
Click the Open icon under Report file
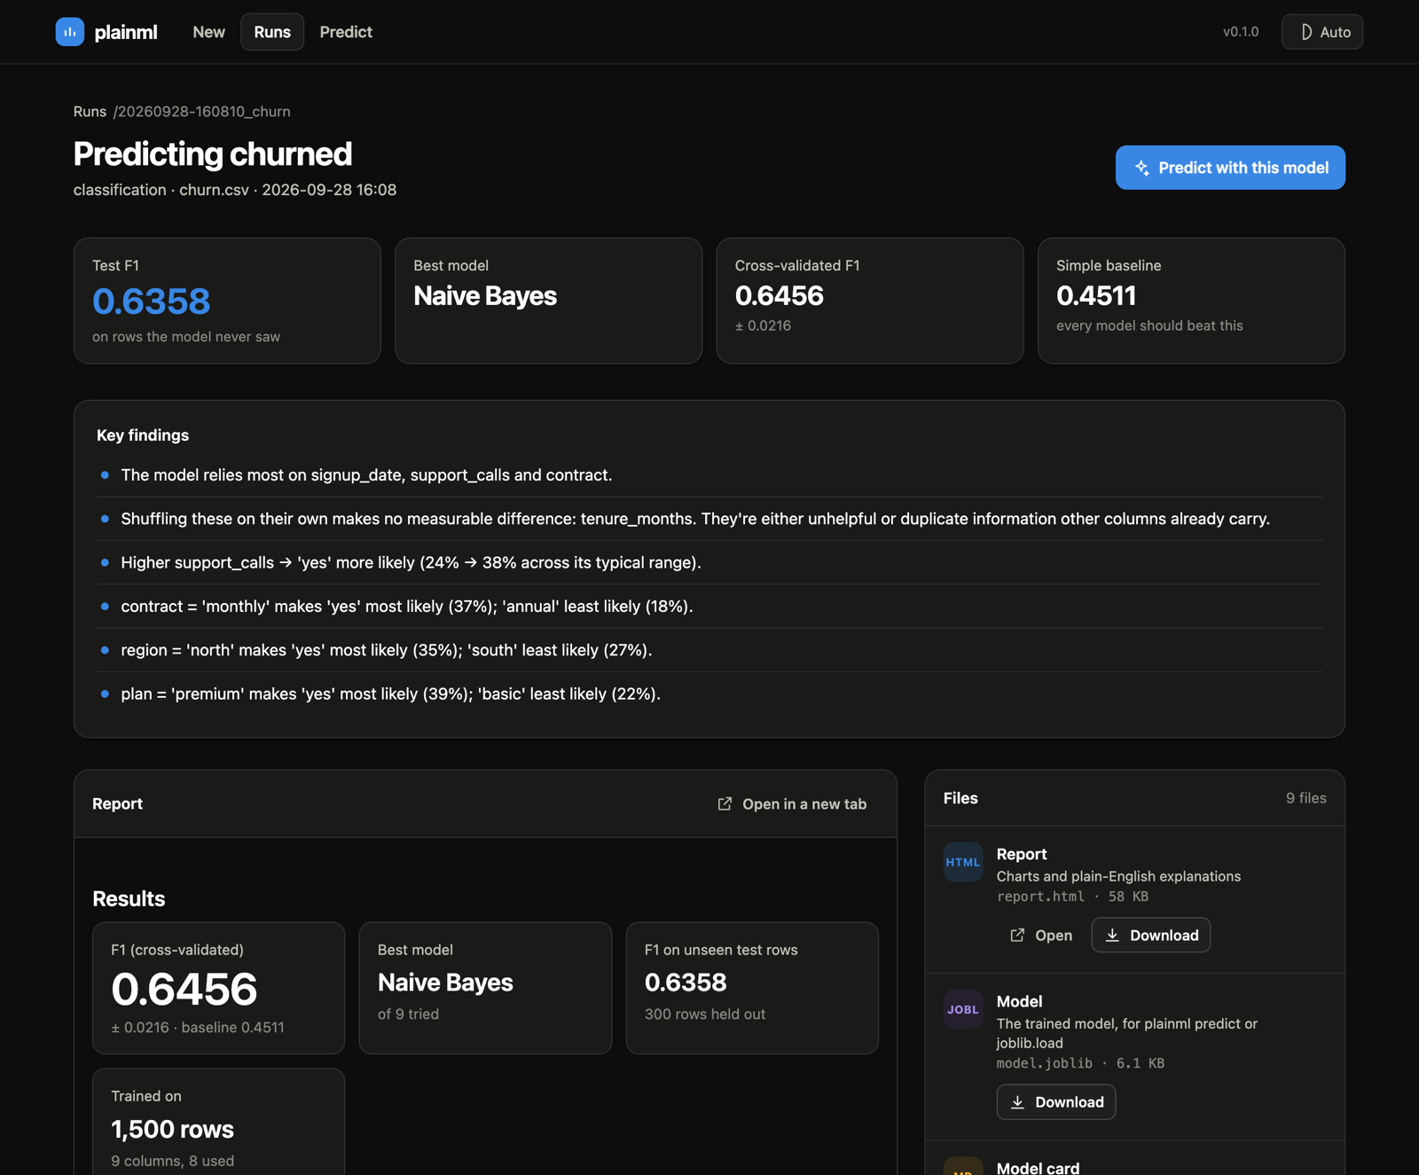[x=1017, y=936]
